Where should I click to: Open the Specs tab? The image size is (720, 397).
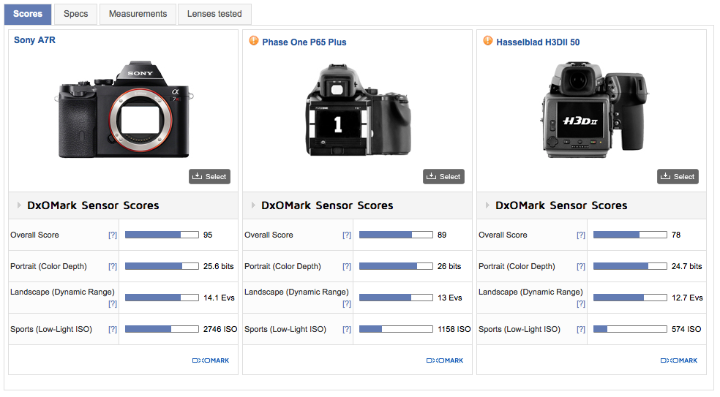[x=76, y=14]
